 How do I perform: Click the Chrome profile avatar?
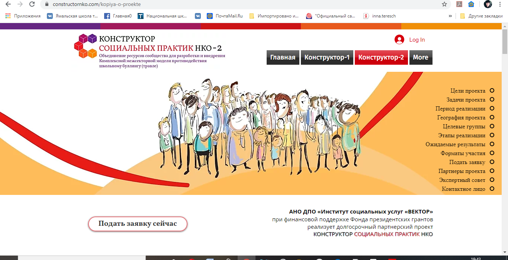488,4
